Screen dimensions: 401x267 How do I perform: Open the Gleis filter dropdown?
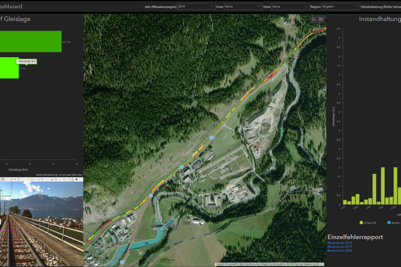pos(290,7)
